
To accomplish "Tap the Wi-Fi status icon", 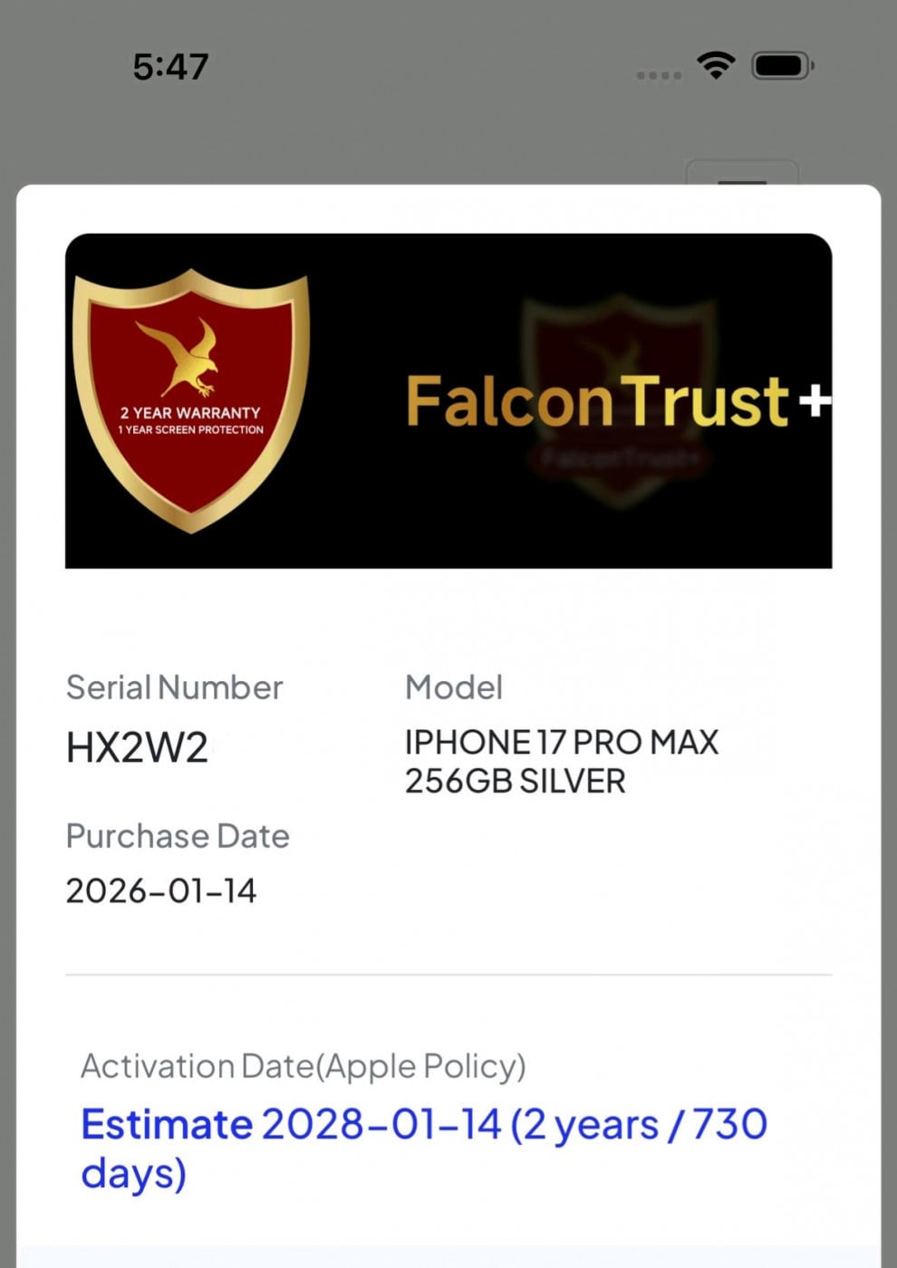I will tap(716, 65).
